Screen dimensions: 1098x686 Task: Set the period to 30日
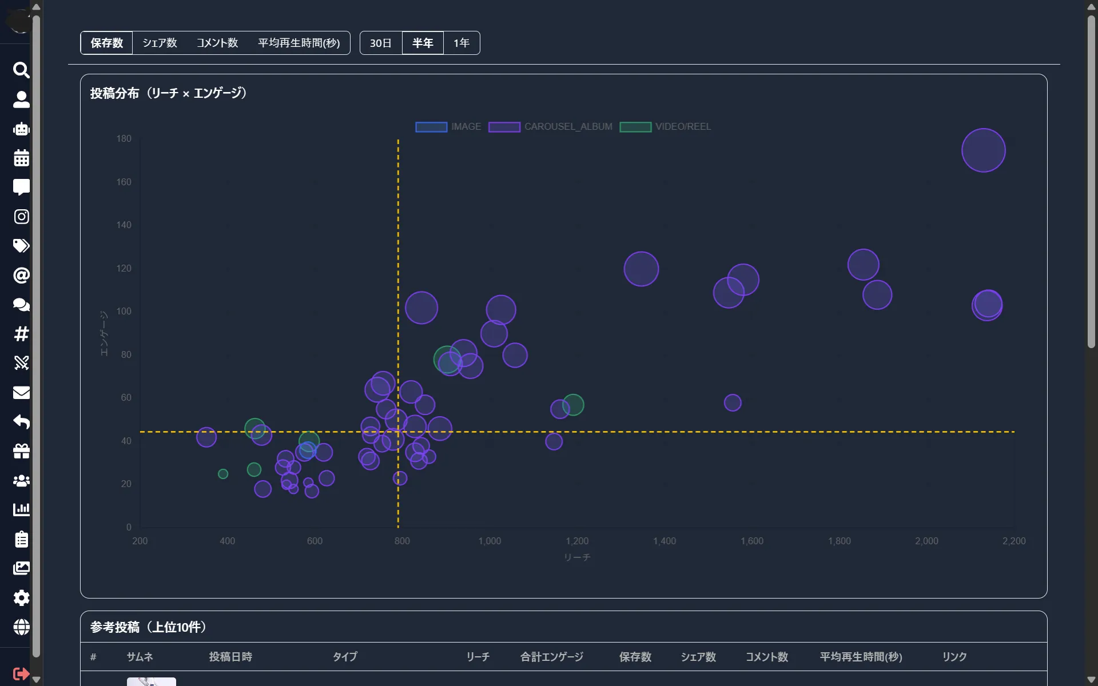click(381, 43)
